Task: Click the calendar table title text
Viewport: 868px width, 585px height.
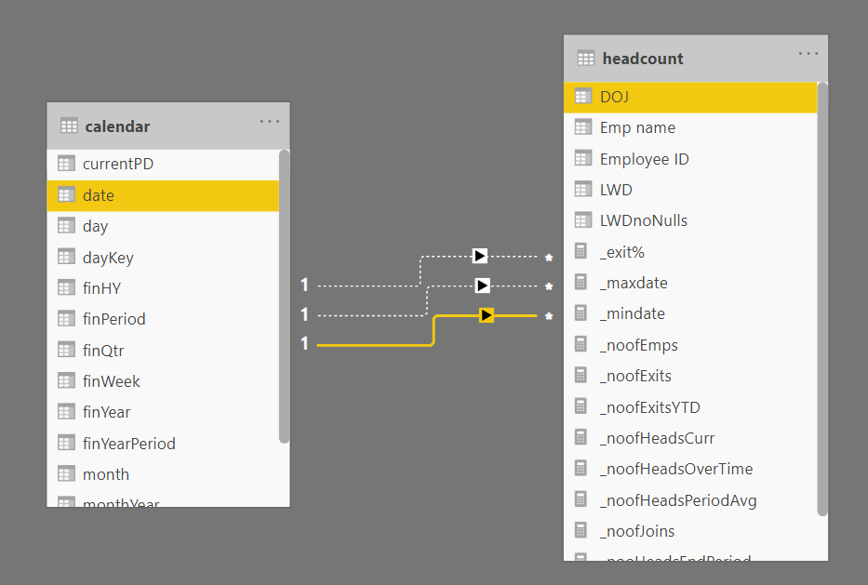Action: coord(117,126)
